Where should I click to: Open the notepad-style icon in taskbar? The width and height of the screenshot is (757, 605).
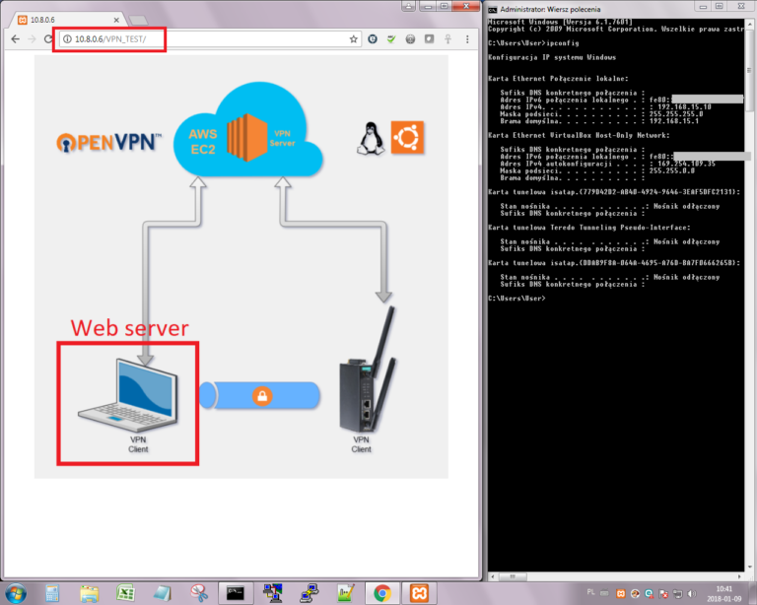point(163,593)
